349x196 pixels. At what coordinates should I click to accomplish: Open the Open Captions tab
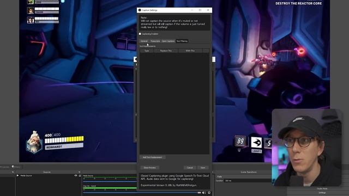click(168, 41)
